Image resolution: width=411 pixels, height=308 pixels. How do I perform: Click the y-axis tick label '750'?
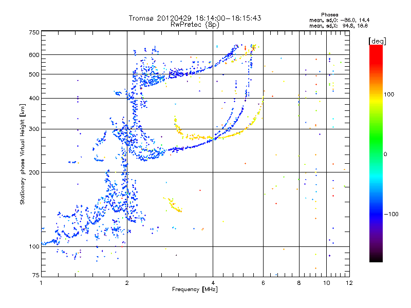pyautogui.click(x=34, y=32)
